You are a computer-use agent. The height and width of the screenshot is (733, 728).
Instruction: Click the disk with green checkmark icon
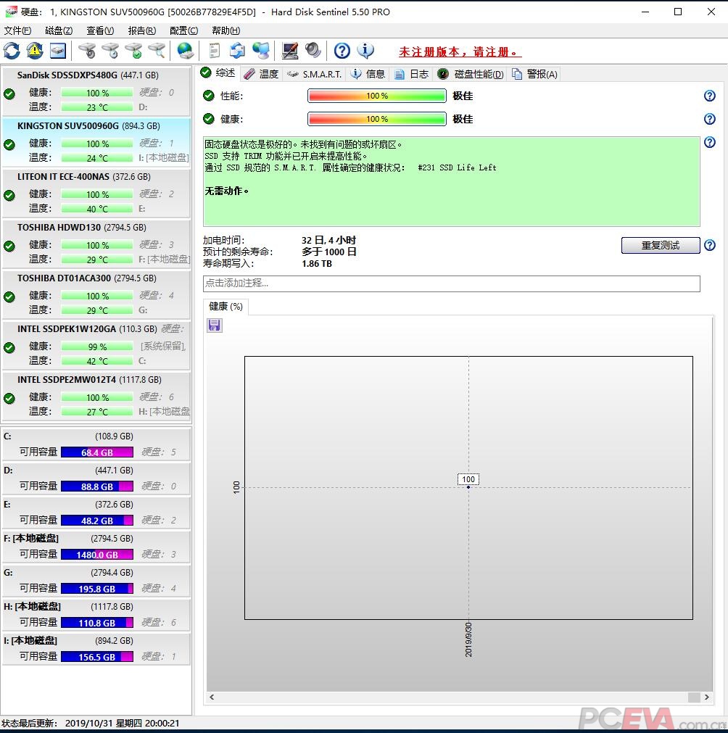click(x=133, y=51)
